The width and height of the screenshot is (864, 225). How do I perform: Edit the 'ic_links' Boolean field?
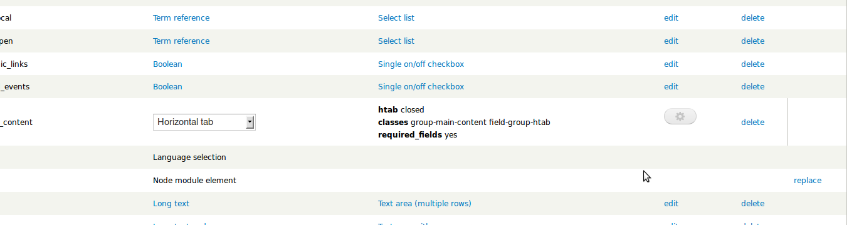[x=671, y=64]
